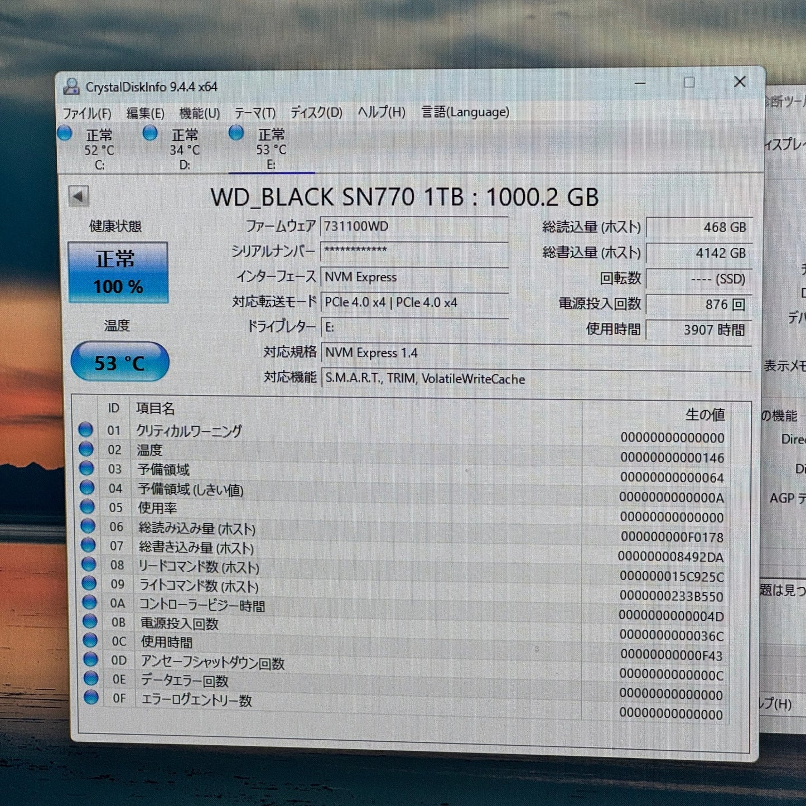Image resolution: width=806 pixels, height=806 pixels.
Task: Select the E: drive tab at 53 °C
Action: [x=271, y=149]
